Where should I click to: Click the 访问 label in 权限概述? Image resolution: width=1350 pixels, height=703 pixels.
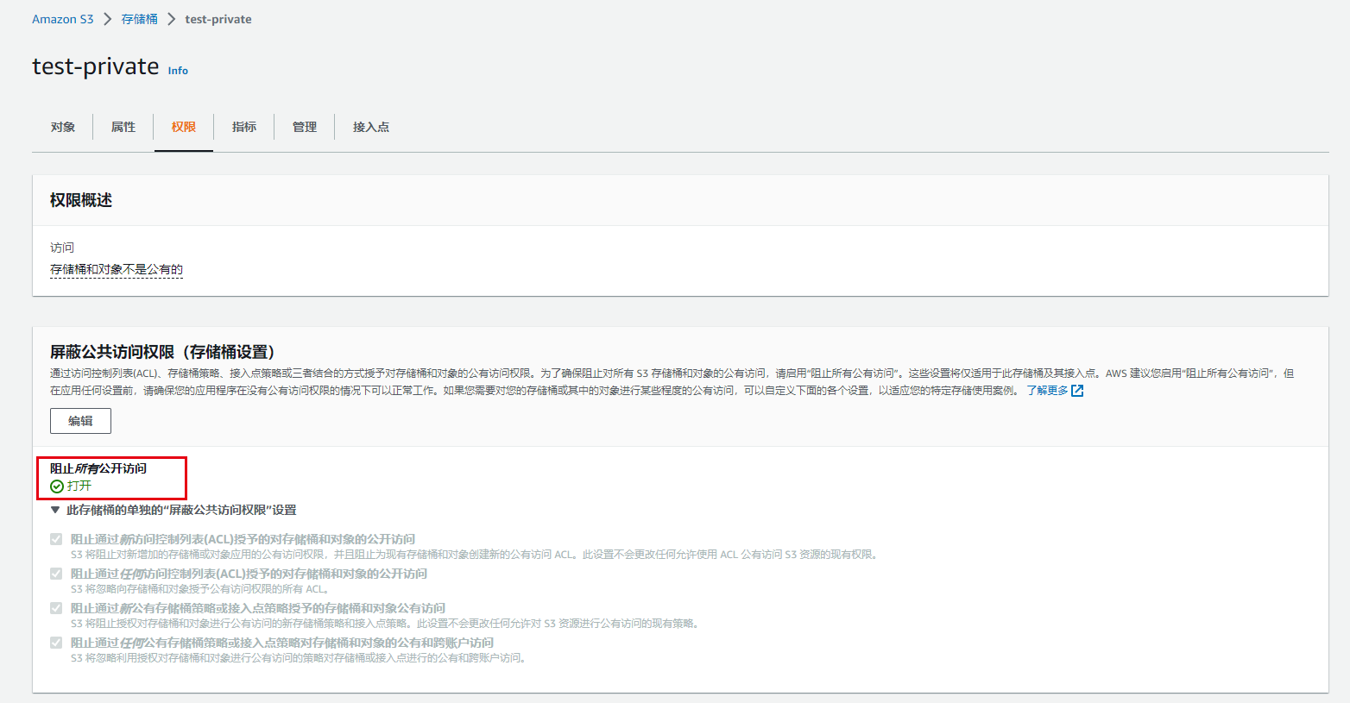[62, 248]
